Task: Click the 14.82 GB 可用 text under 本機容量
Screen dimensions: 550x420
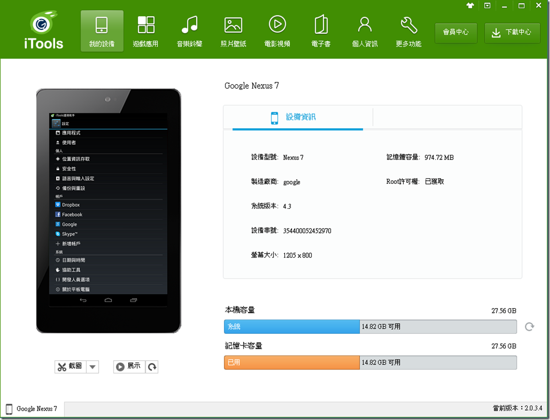Action: 381,326
